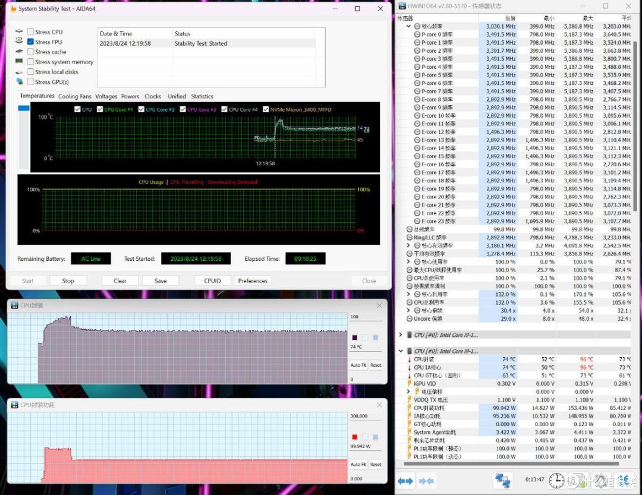Screen dimensions: 642x495
Task: Untick the CPU graph line checkbox
Action: click(77, 109)
